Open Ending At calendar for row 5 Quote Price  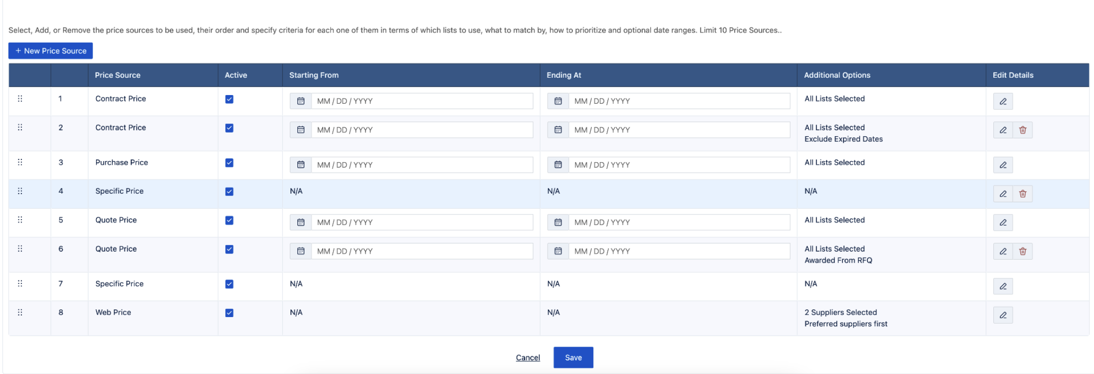(x=558, y=223)
